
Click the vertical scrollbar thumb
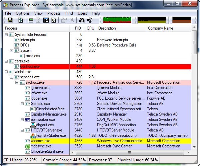[194, 42]
